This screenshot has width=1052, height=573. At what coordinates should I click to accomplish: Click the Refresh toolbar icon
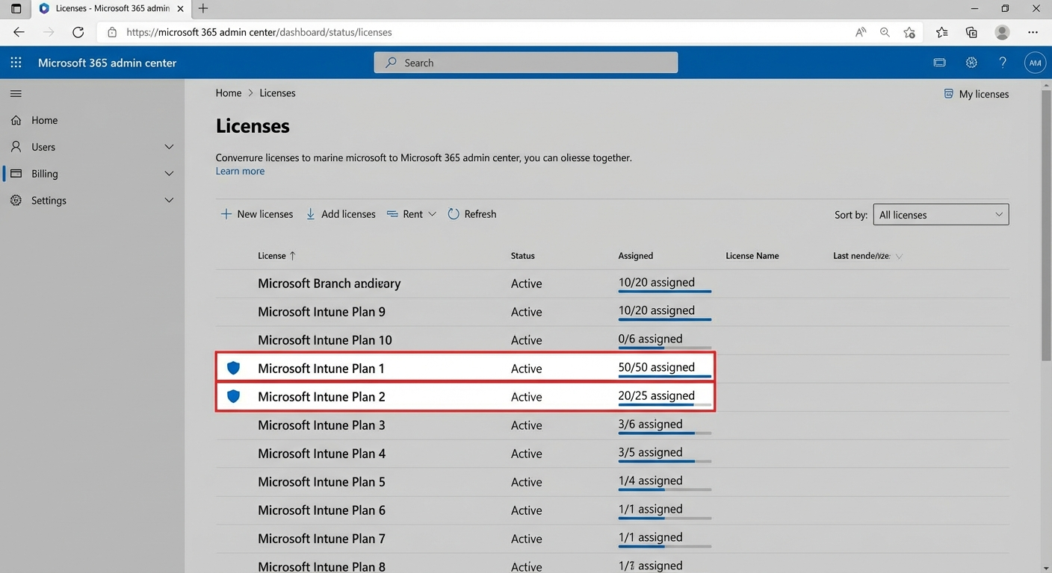(x=454, y=214)
